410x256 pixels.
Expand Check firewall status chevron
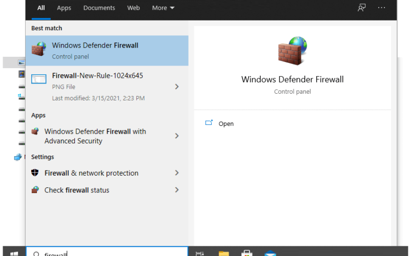pyautogui.click(x=177, y=190)
